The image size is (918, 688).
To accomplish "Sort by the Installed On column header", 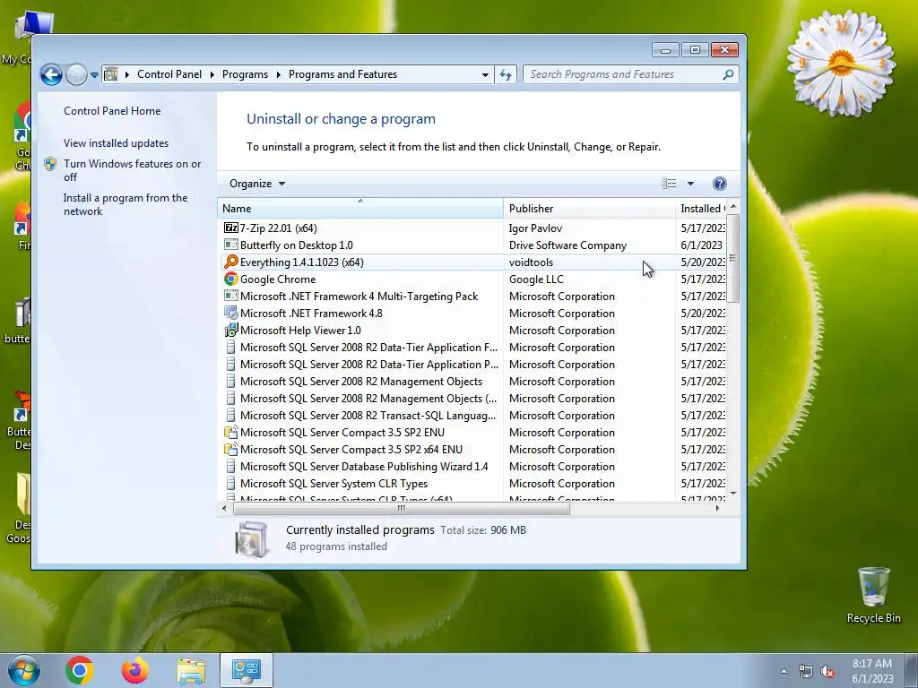I will pyautogui.click(x=701, y=208).
